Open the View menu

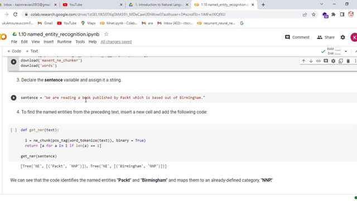[x=36, y=42]
